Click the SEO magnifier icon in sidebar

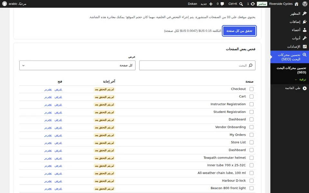click(x=305, y=55)
